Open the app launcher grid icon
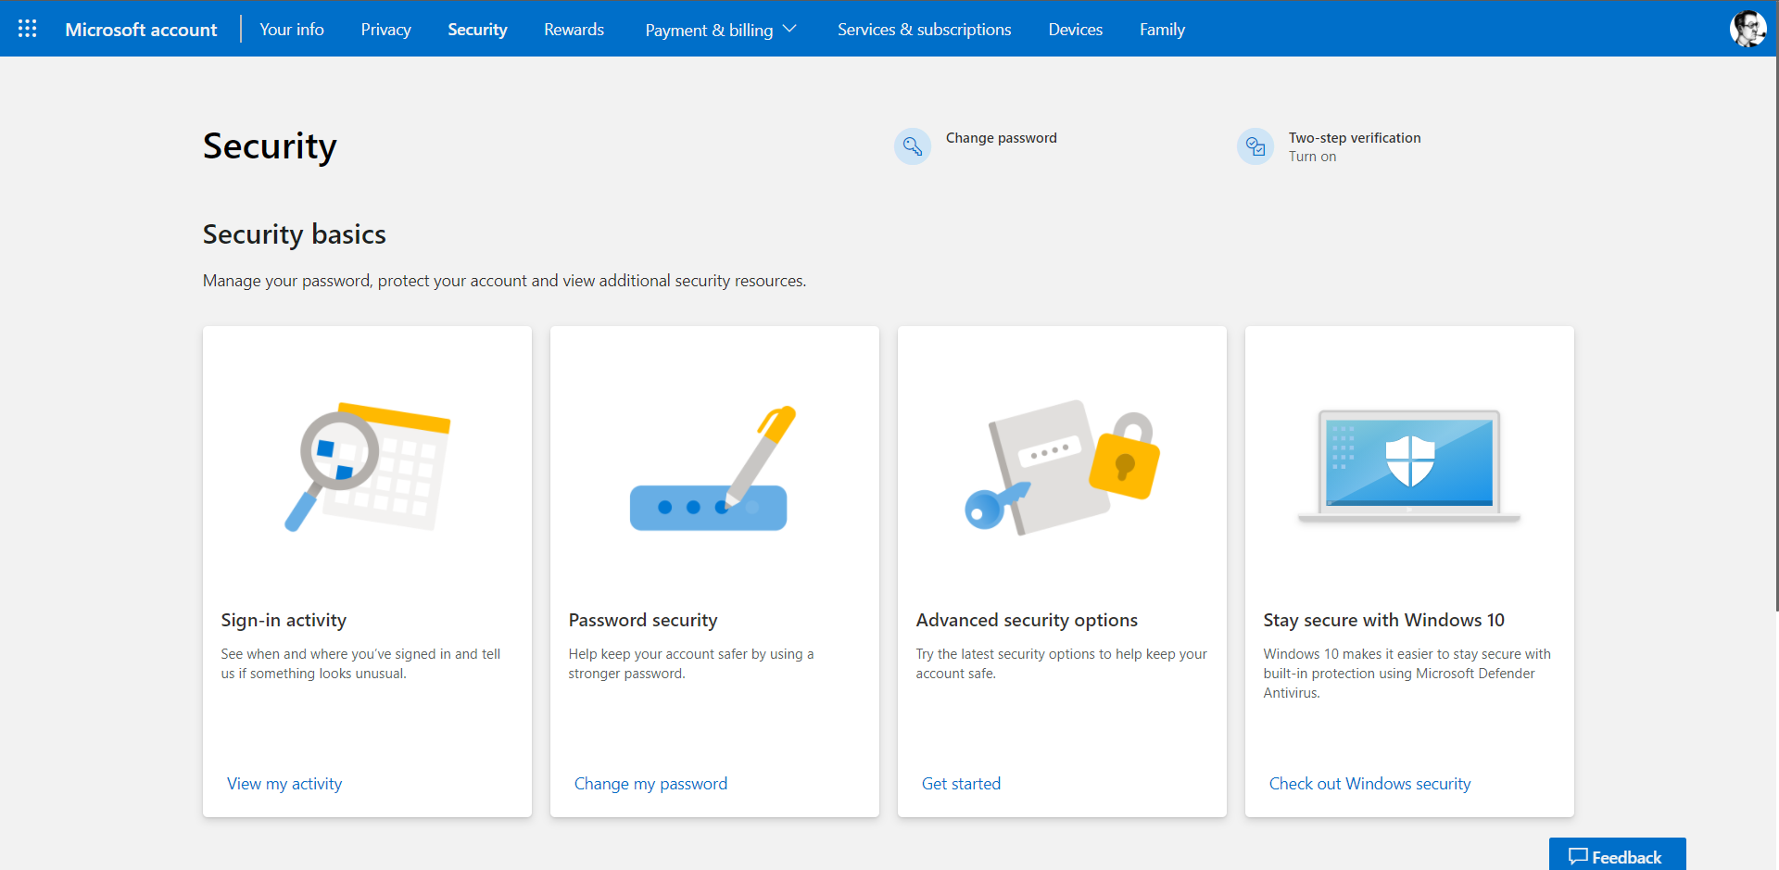 tap(28, 29)
